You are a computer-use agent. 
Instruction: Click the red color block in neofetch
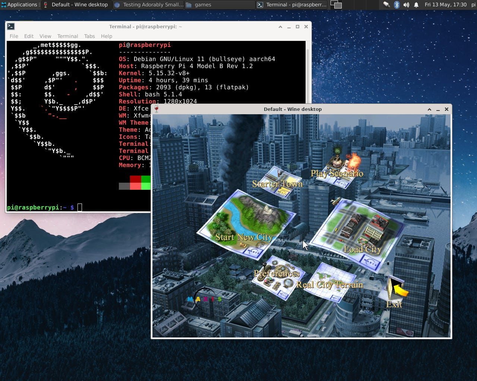135,179
